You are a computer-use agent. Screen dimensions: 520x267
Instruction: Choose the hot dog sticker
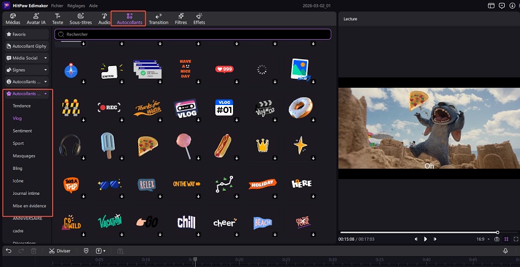pos(223,146)
